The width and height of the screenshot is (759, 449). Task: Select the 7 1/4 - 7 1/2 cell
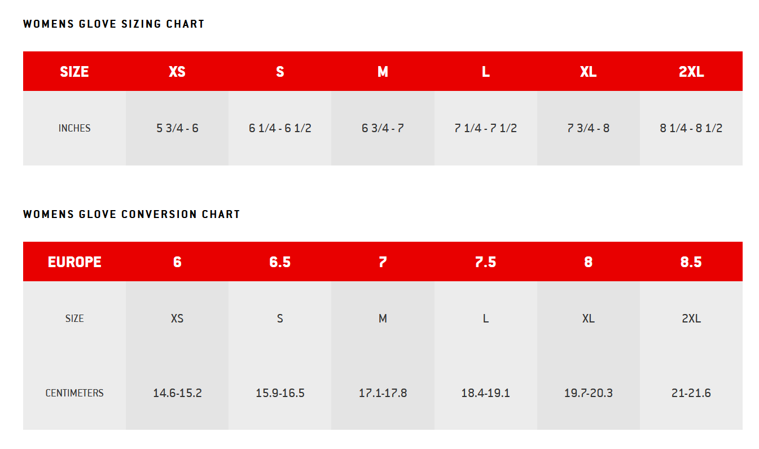485,128
